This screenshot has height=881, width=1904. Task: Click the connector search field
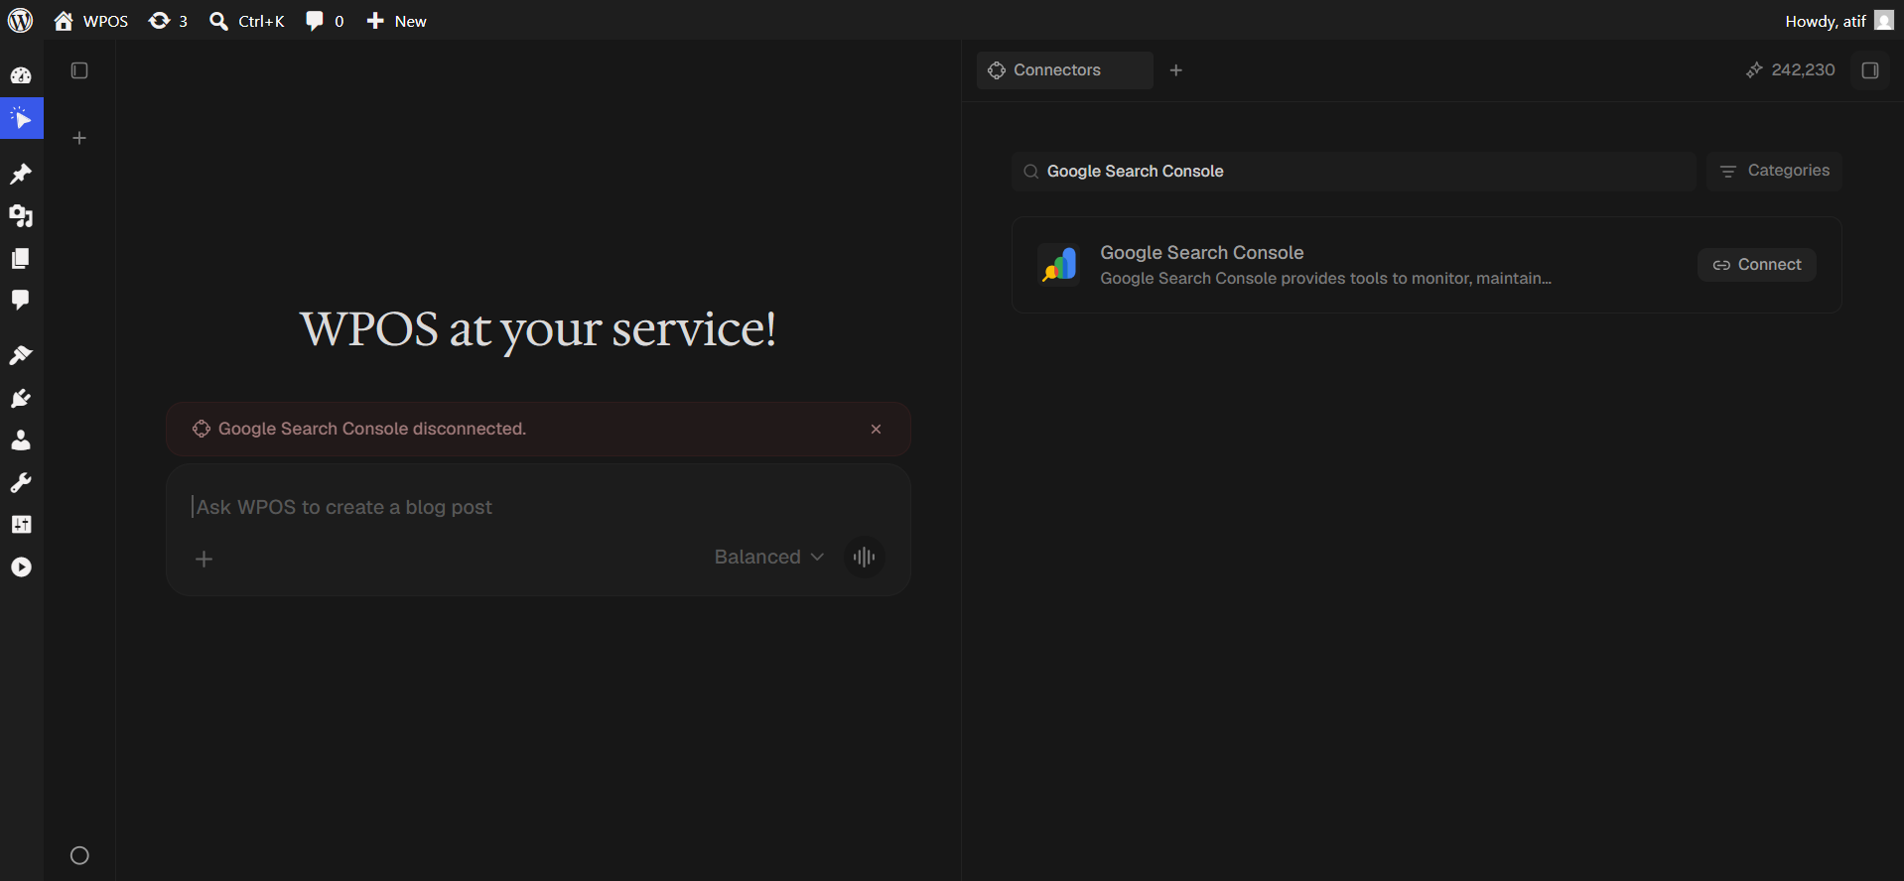pos(1354,172)
